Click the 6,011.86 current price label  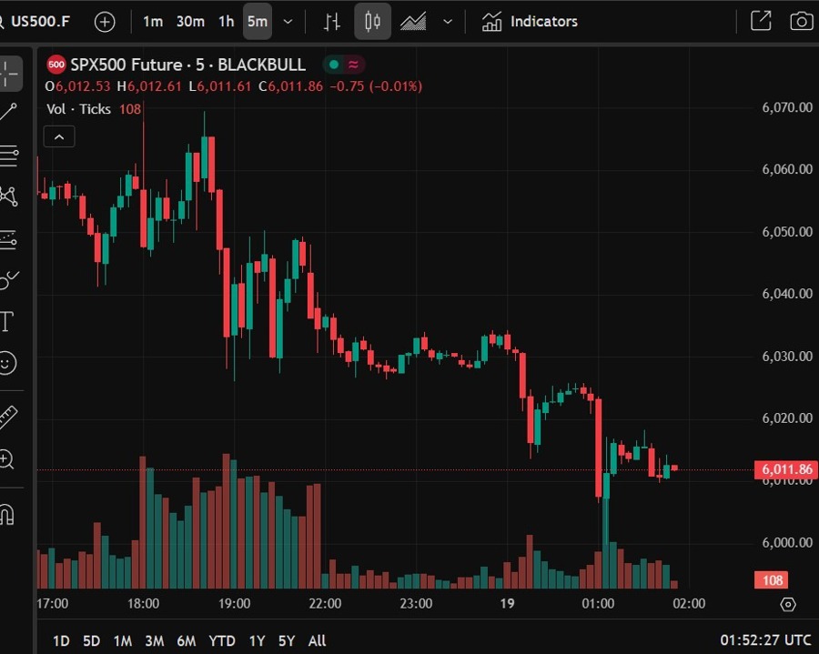click(x=783, y=469)
